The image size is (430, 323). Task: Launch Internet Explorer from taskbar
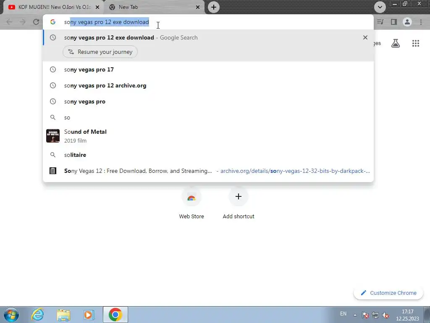(37, 315)
